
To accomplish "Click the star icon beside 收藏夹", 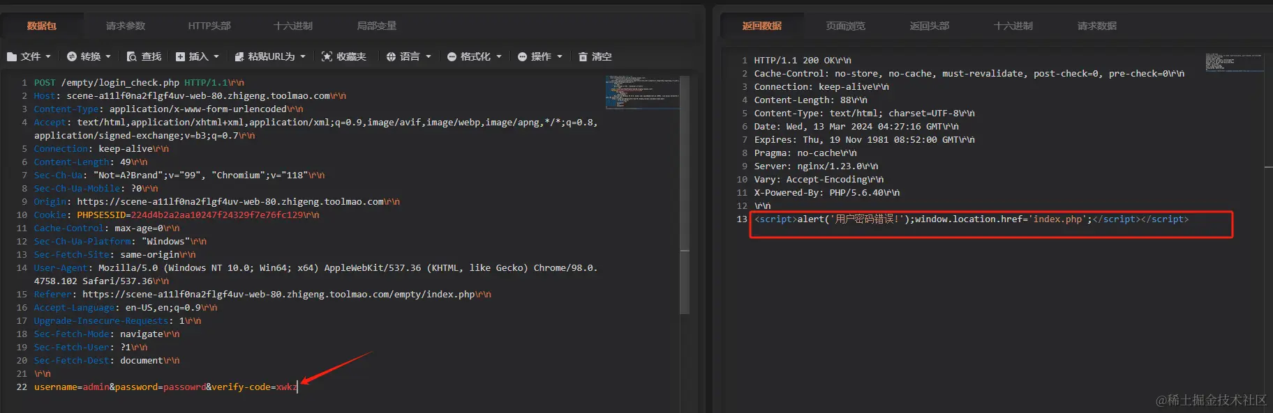I will pyautogui.click(x=327, y=56).
